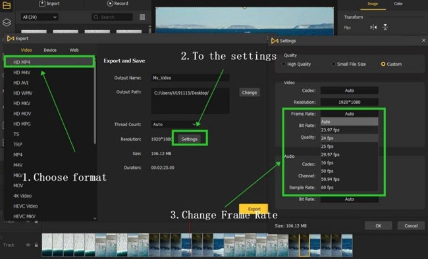This screenshot has width=428, height=259.
Task: Click the Settings button beside resolution
Action: point(189,139)
